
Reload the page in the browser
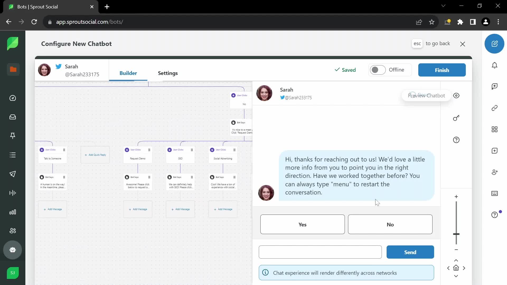pyautogui.click(x=34, y=22)
